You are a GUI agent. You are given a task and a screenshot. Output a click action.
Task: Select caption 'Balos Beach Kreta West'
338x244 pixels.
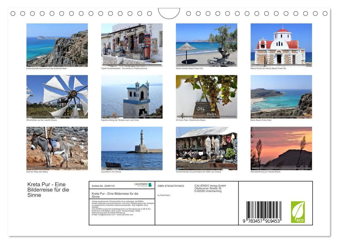261,120
